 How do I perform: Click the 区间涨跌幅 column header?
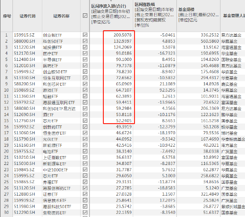click(x=145, y=4)
